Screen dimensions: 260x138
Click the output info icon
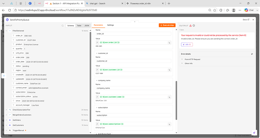[194, 26]
